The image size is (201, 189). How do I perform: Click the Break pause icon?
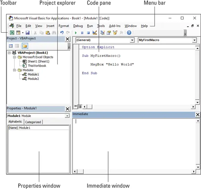click(x=82, y=33)
